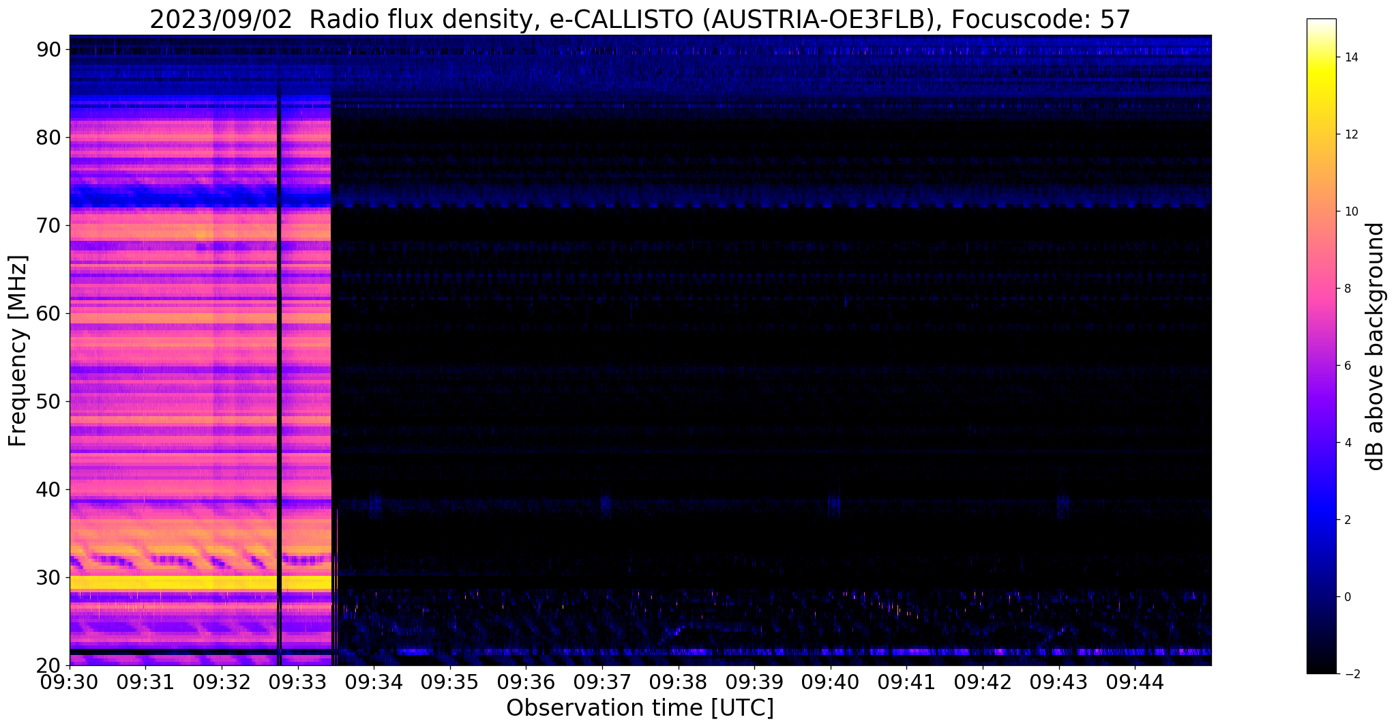Screen dimensions: 1396x728
Task: Click the 09:39 time tick label
Action: (x=755, y=681)
